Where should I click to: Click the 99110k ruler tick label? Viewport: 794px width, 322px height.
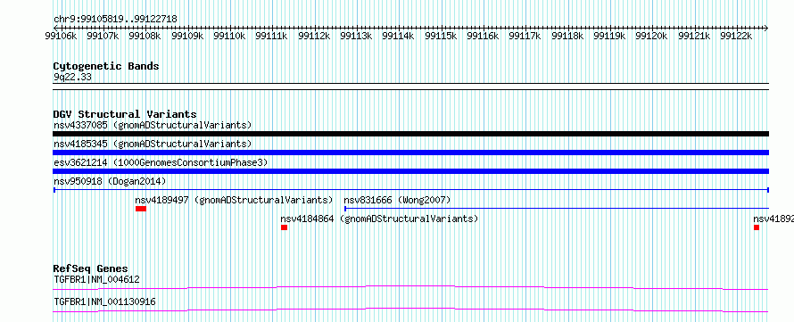229,36
